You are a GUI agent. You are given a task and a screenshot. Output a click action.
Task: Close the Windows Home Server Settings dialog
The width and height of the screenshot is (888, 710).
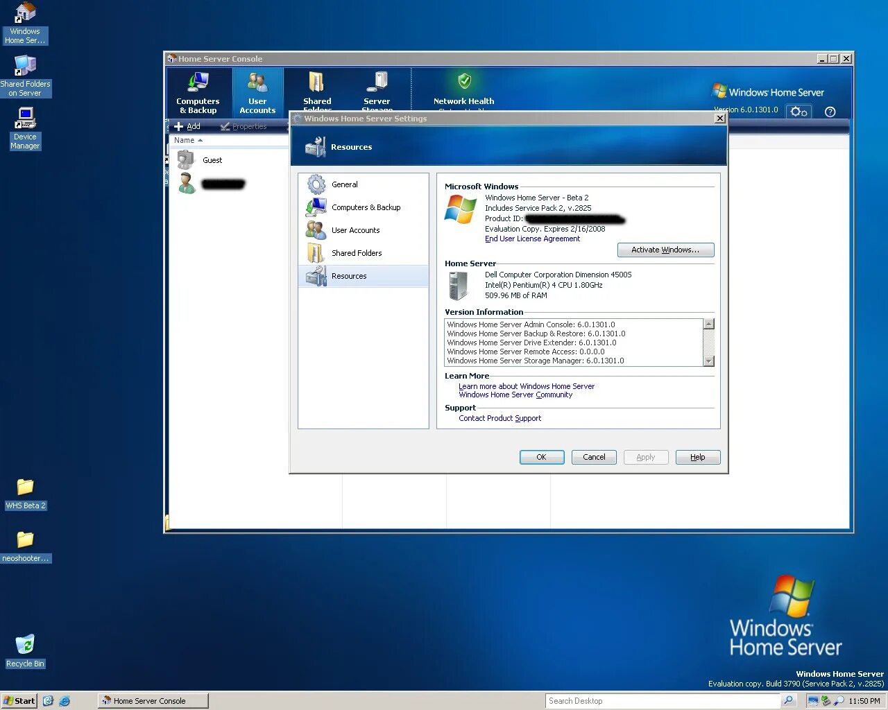pyautogui.click(x=720, y=119)
